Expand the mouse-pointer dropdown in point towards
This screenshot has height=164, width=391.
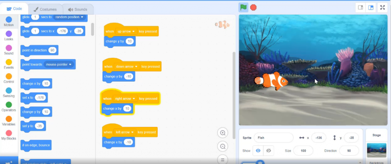click(x=59, y=65)
